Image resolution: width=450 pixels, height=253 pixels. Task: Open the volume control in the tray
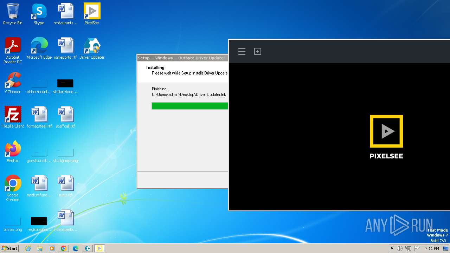click(x=400, y=248)
